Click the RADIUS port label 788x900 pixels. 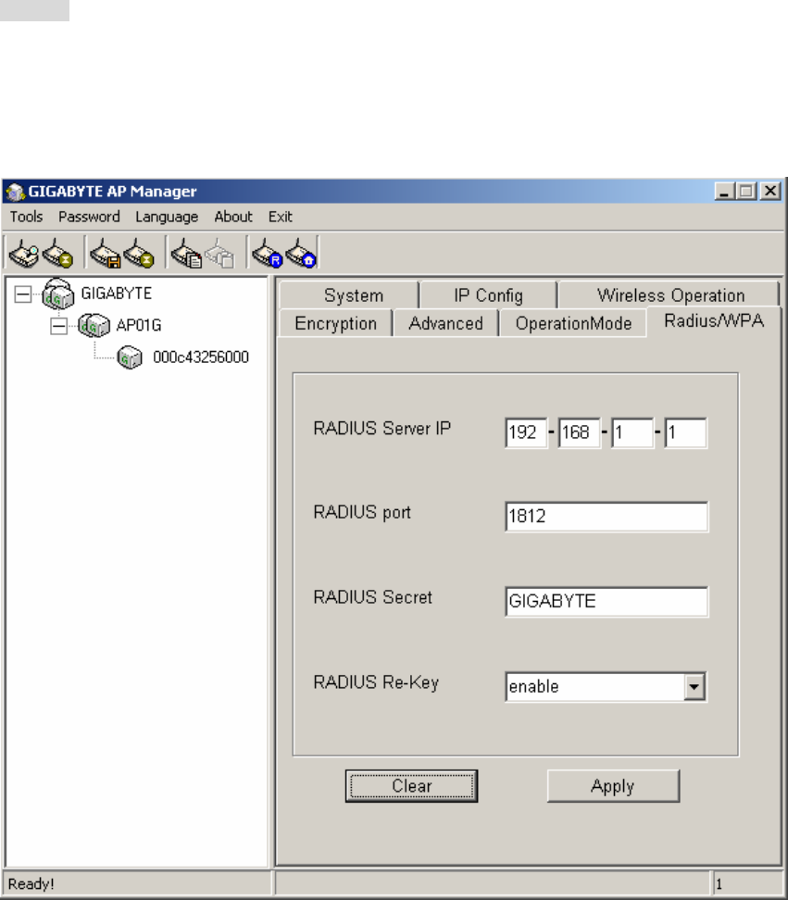pyautogui.click(x=362, y=512)
